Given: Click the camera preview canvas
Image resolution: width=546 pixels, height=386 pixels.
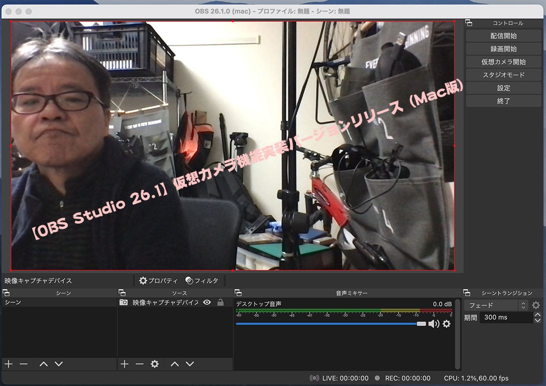Looking at the screenshot, I should pyautogui.click(x=232, y=145).
